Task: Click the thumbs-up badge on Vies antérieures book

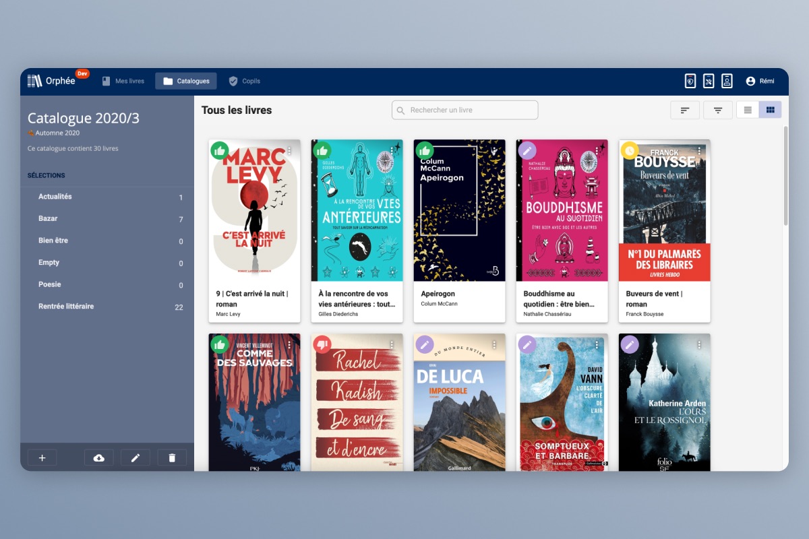Action: [322, 150]
